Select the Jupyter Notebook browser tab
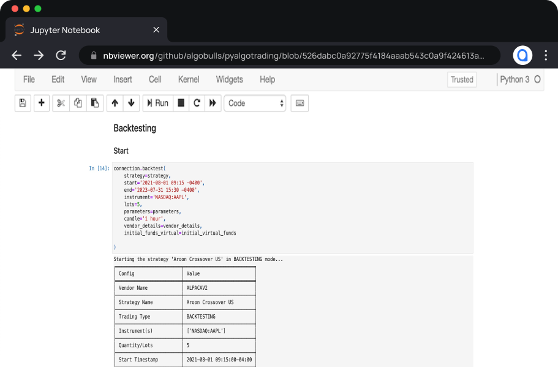This screenshot has width=558, height=367. tap(86, 30)
